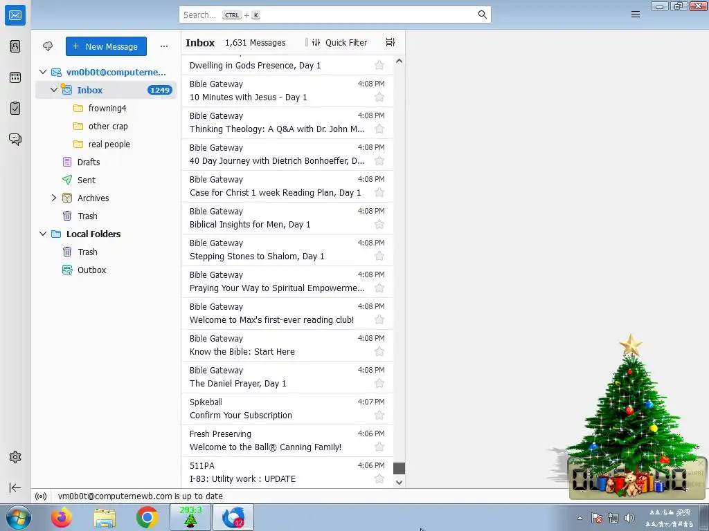
Task: Click Get Messages cloud icon
Action: pyautogui.click(x=48, y=46)
